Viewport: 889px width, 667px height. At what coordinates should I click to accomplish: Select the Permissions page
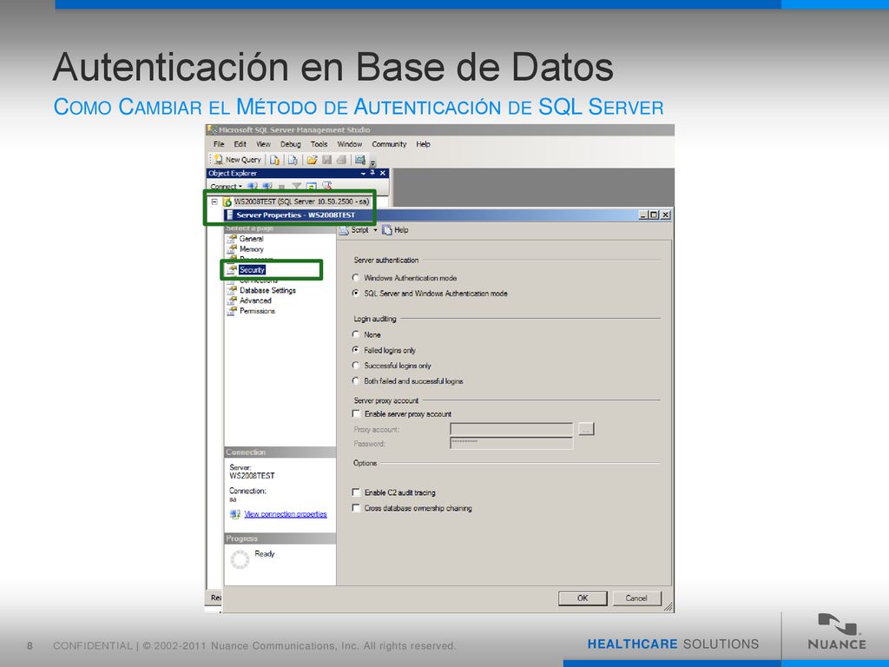[x=257, y=311]
